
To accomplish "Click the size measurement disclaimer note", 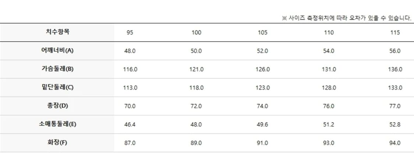I will coord(346,18).
